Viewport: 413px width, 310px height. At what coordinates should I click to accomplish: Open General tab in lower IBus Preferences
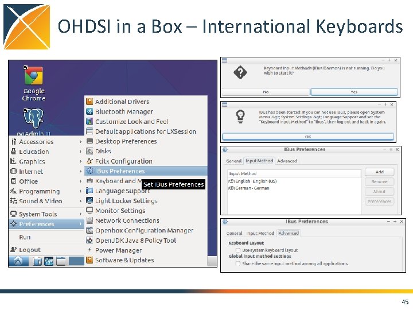pos(234,233)
